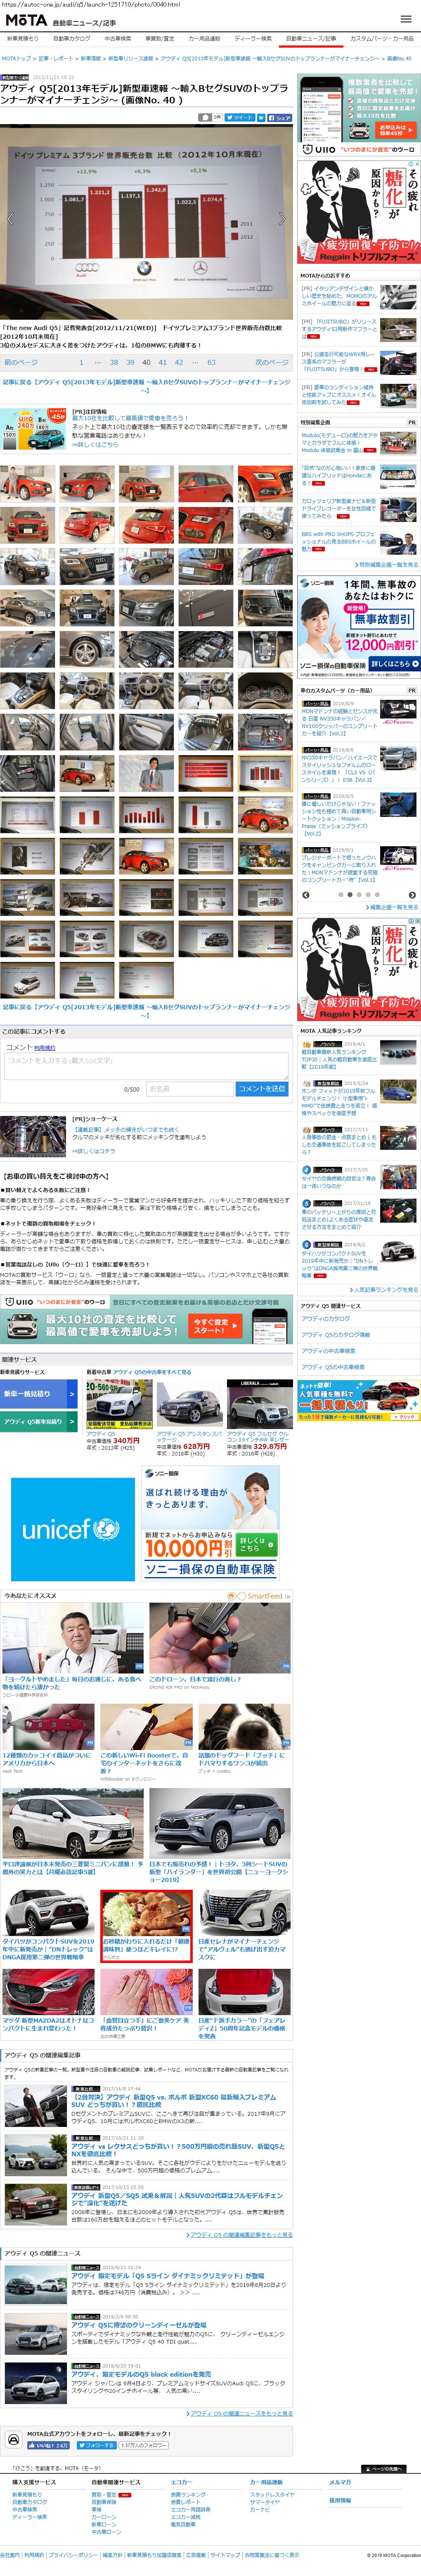Follow MOTA on Twitter via フォローする
Screen dimensions: 421x2576
pyautogui.click(x=96, y=2445)
